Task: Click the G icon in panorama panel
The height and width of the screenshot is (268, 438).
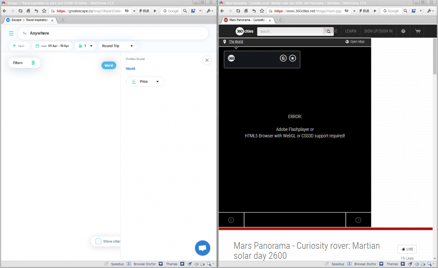Action: pyautogui.click(x=283, y=58)
